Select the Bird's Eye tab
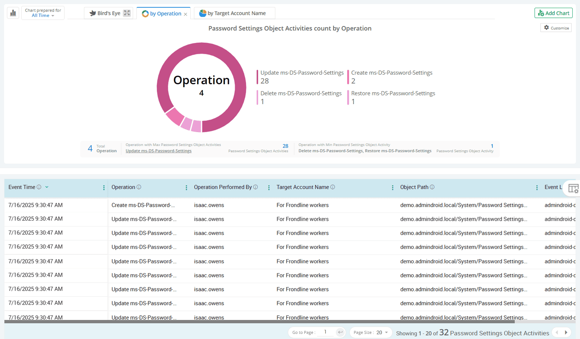The height and width of the screenshot is (339, 580). (x=105, y=13)
